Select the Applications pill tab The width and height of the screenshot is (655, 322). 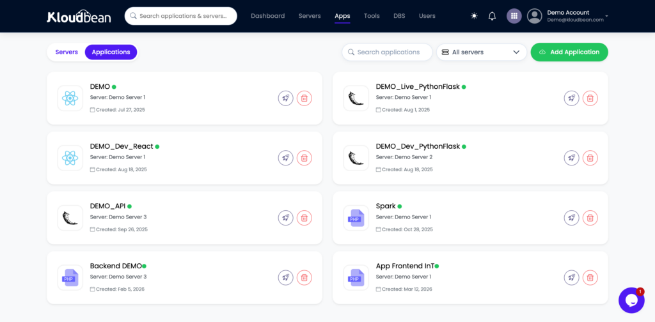[x=111, y=52]
